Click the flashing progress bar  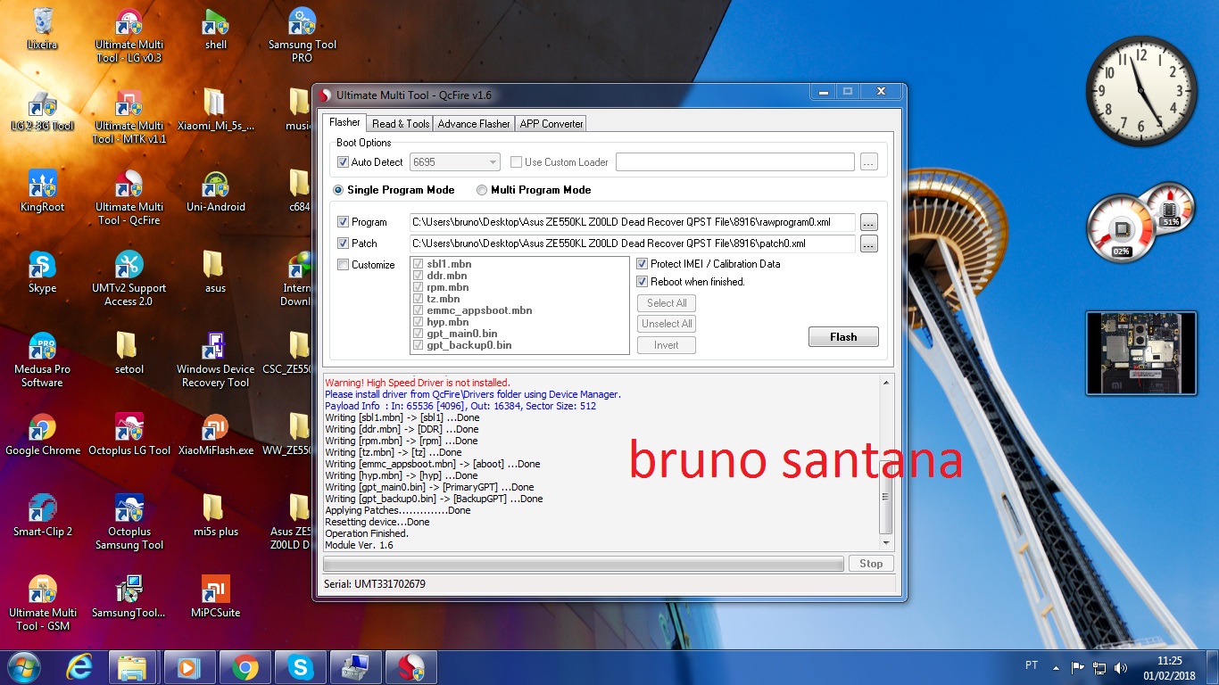tap(584, 564)
